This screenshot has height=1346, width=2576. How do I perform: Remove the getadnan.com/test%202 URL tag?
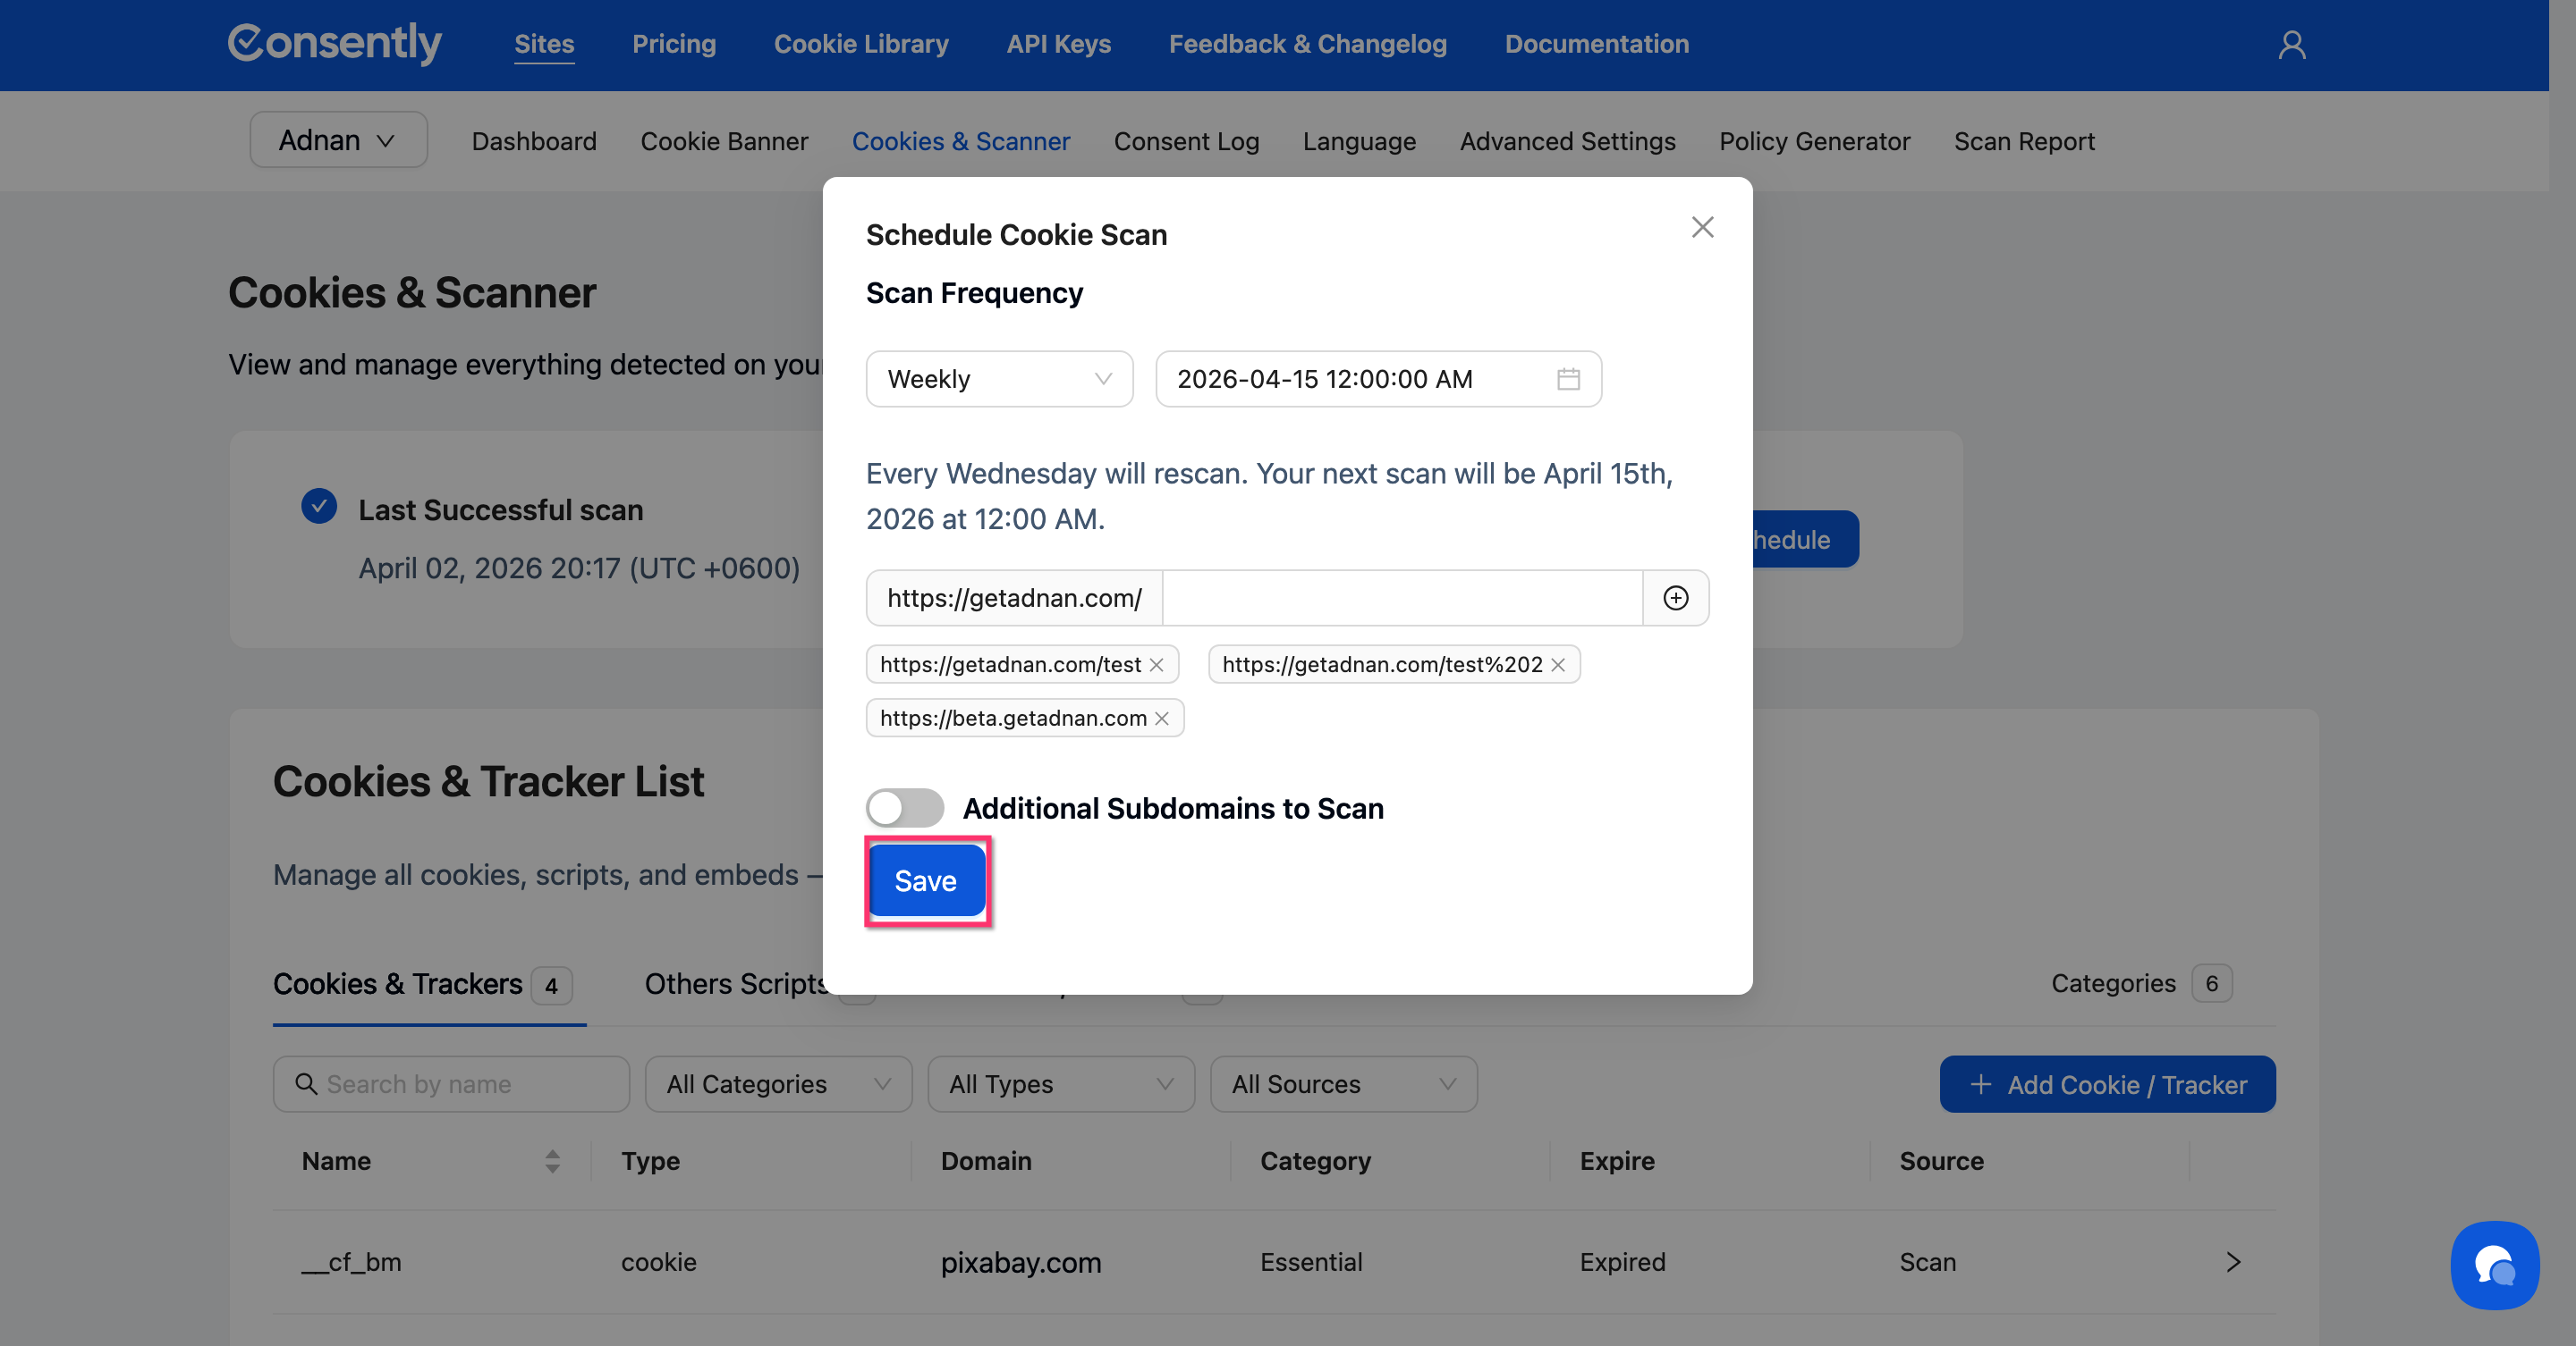(1558, 664)
